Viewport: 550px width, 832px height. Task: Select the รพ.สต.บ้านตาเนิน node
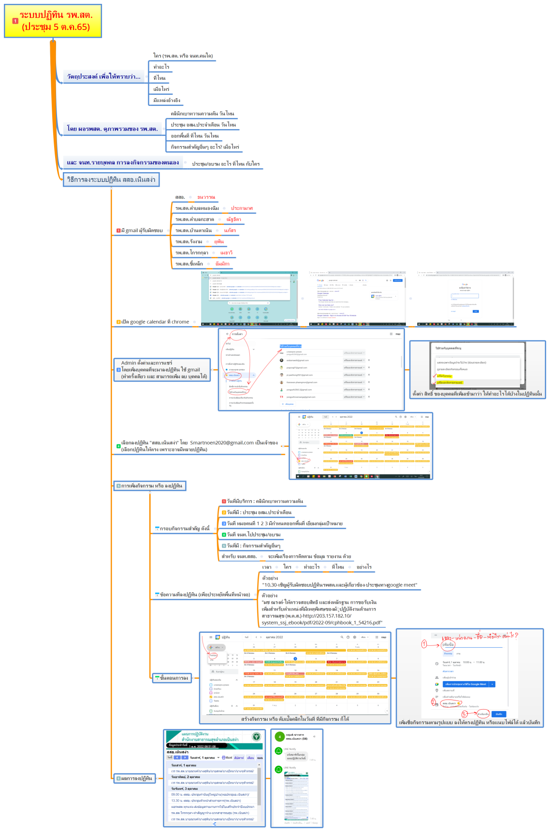193,231
